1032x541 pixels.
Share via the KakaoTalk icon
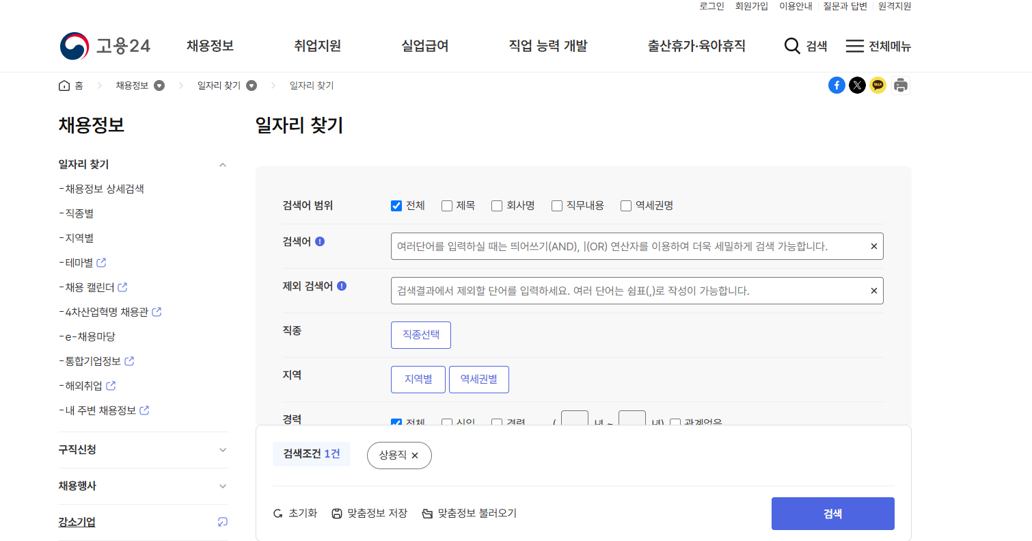878,85
